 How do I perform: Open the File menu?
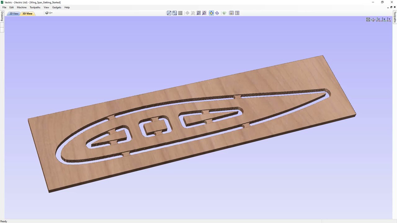point(4,7)
